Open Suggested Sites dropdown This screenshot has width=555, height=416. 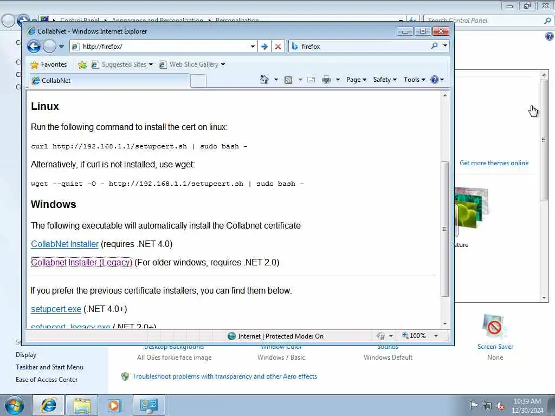point(122,64)
